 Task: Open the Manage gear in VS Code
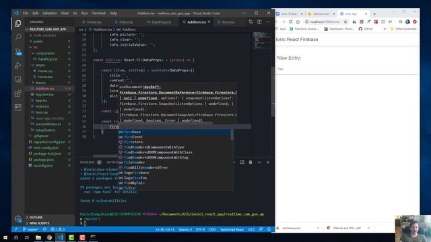(x=18, y=219)
